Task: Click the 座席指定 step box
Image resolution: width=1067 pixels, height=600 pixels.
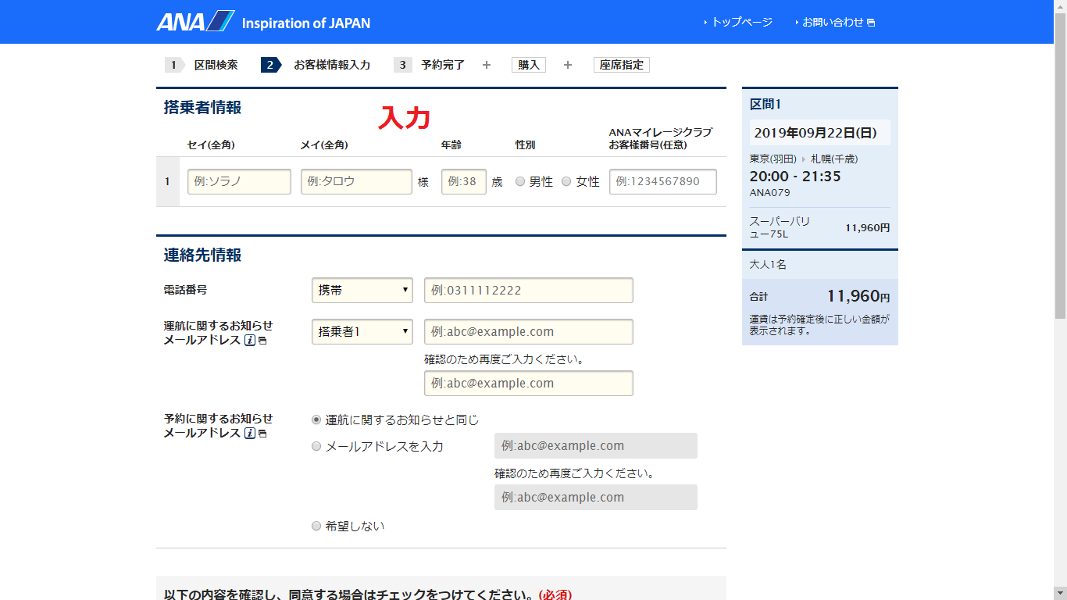Action: click(x=621, y=65)
